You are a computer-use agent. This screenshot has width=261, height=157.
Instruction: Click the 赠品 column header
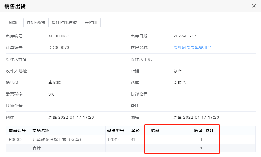tap(155, 131)
